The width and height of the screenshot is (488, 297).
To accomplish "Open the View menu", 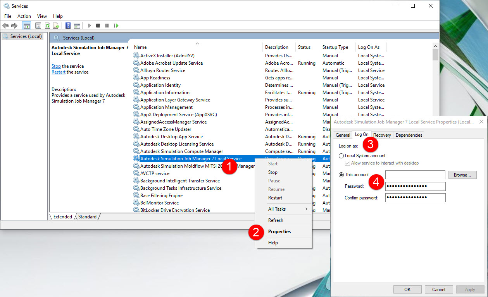I will coord(42,16).
